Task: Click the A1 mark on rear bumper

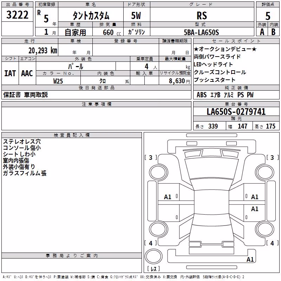Action: 250,259
